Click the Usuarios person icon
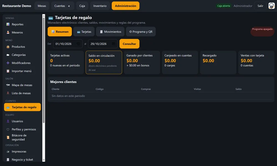Image resolution: width=277 pixels, height=166 pixels. pos(8,121)
